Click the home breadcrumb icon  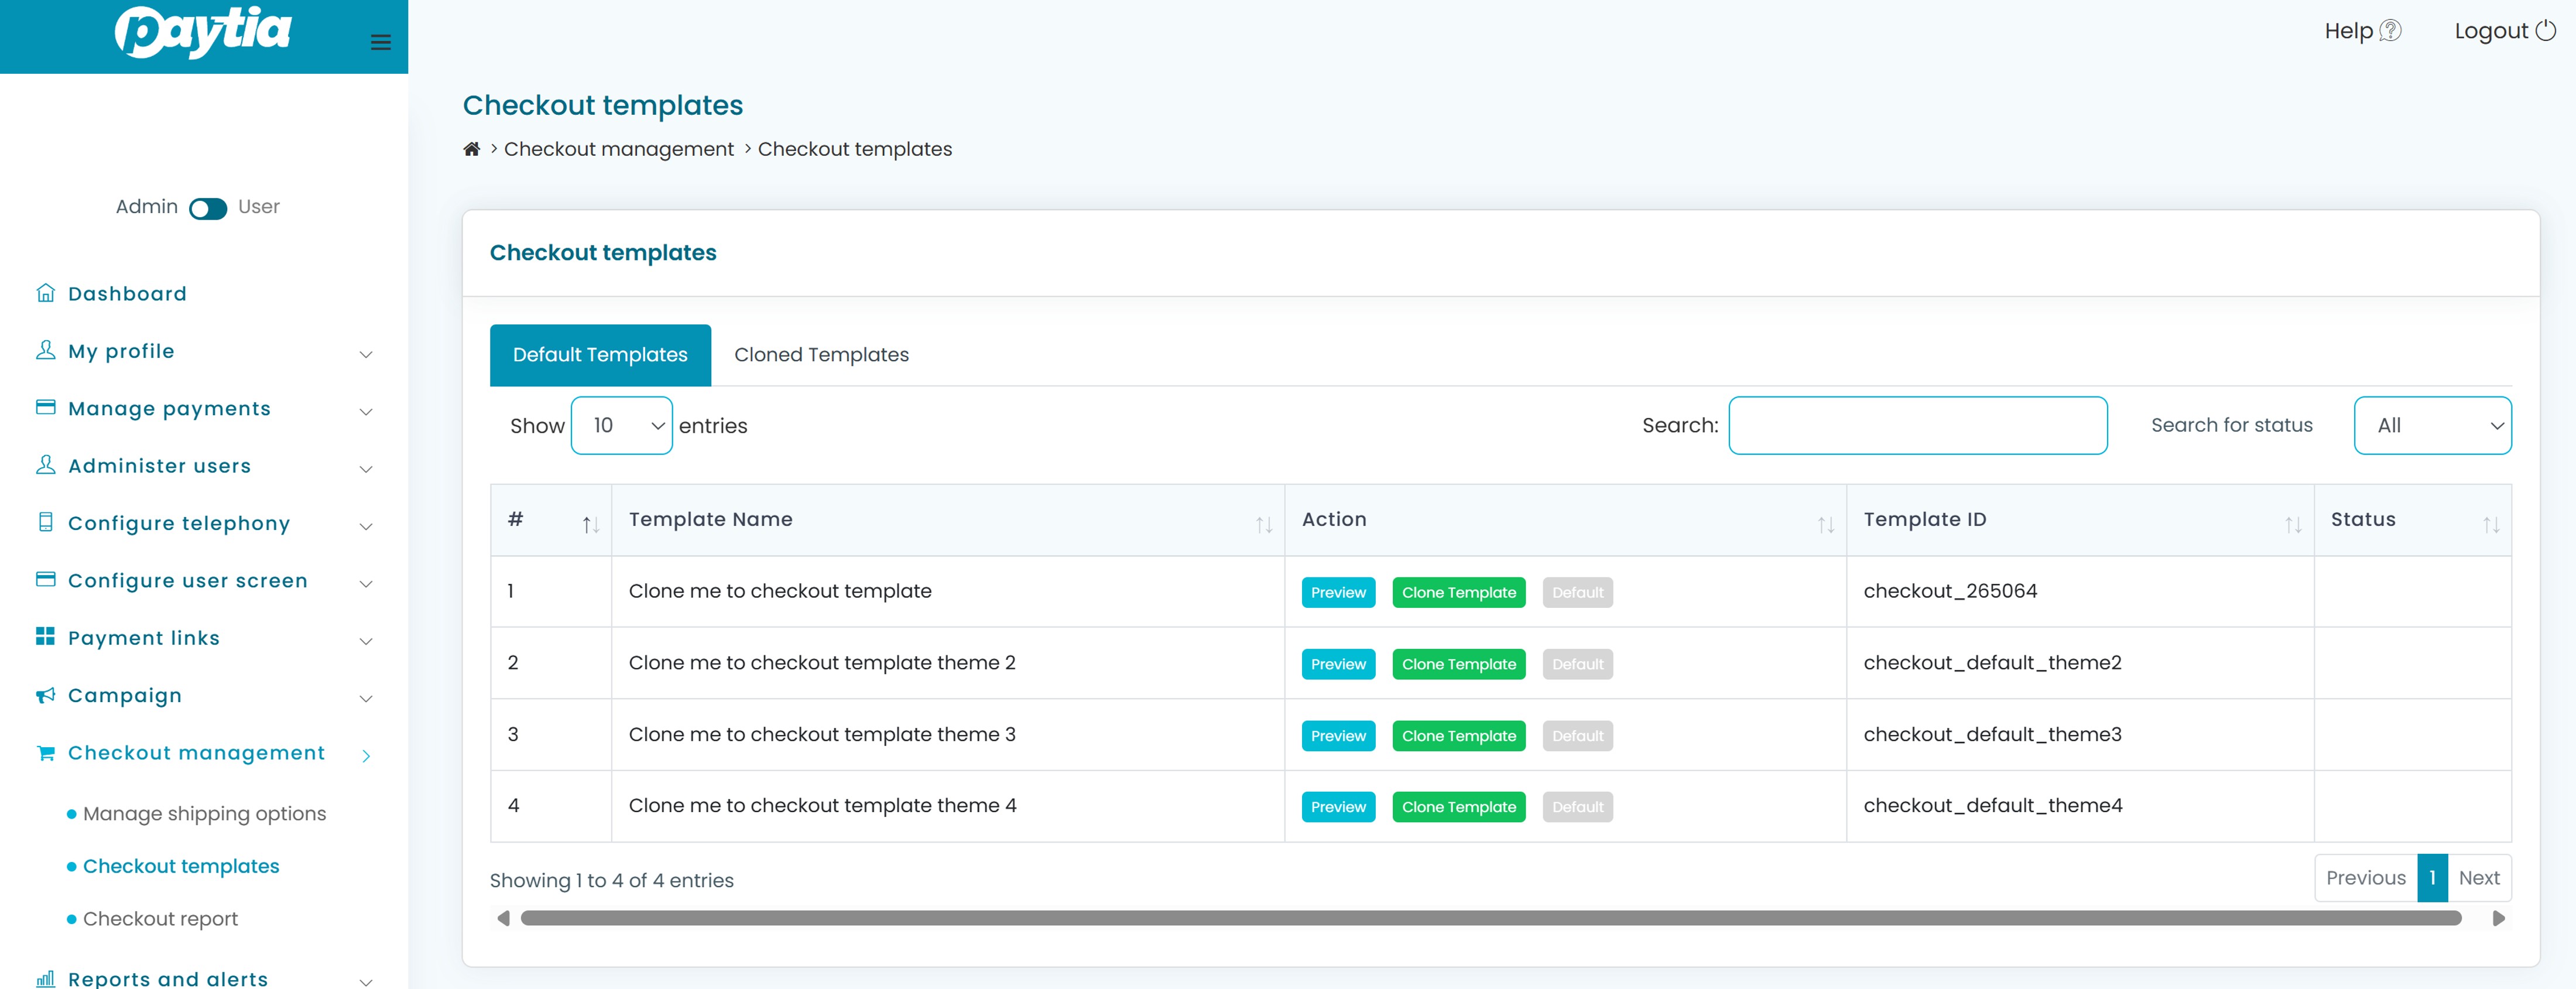click(471, 149)
